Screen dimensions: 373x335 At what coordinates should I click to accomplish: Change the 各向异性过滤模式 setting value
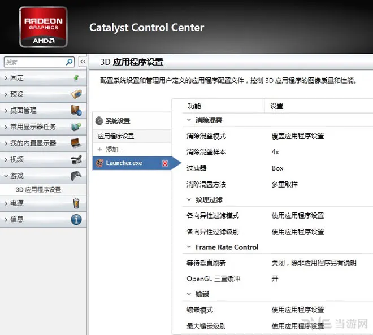298,216
